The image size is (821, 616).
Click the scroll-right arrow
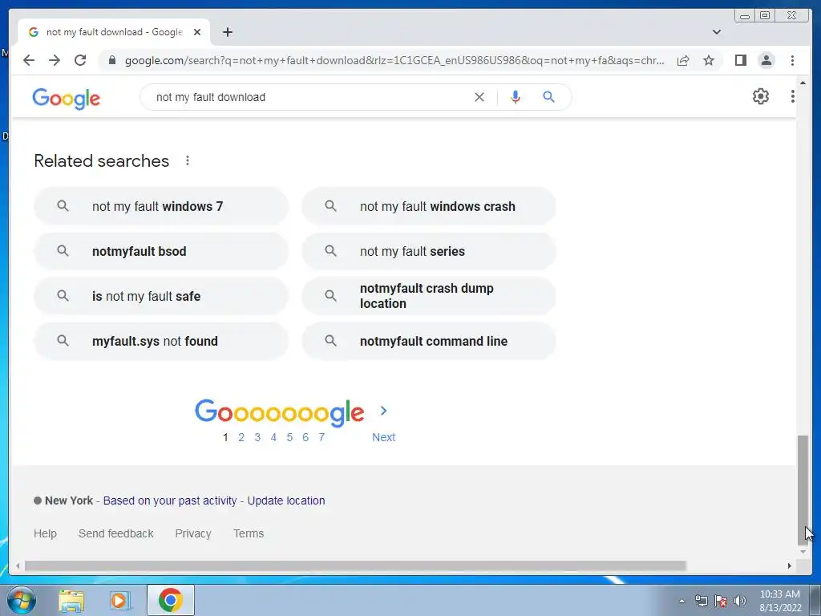click(790, 565)
